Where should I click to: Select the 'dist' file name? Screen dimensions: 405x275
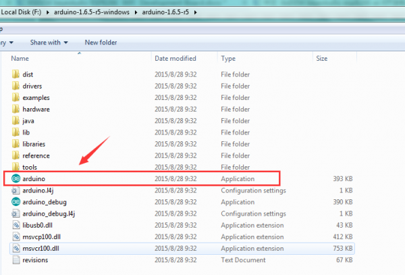click(28, 74)
